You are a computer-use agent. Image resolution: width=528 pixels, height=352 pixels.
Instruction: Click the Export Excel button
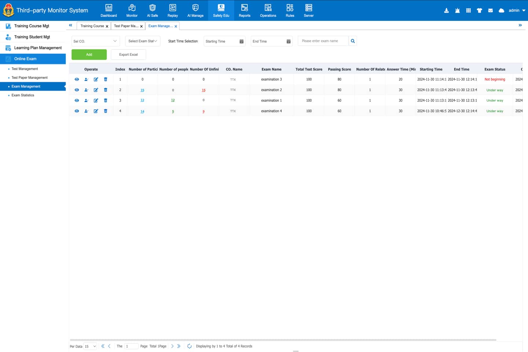128,55
